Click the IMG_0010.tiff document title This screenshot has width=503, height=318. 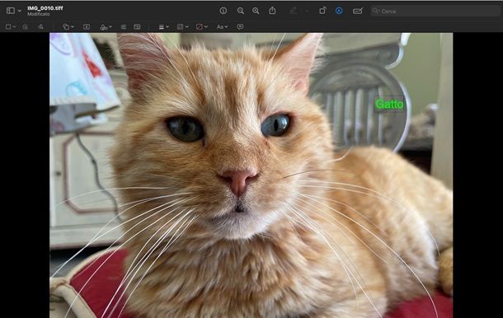[45, 8]
